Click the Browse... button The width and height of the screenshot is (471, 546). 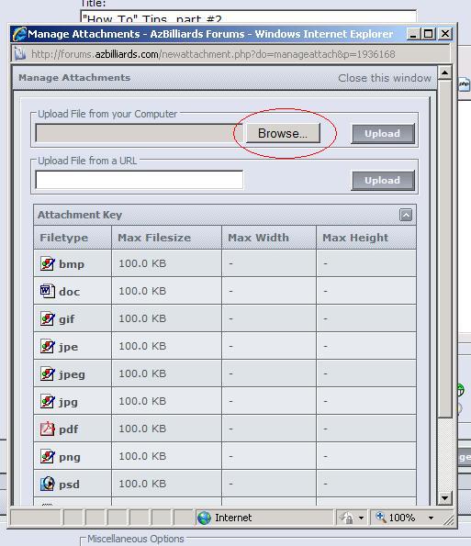(x=283, y=133)
